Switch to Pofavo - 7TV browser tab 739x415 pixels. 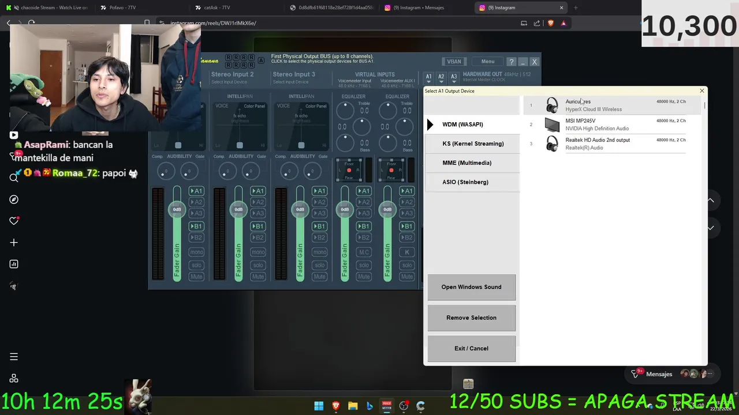point(139,7)
